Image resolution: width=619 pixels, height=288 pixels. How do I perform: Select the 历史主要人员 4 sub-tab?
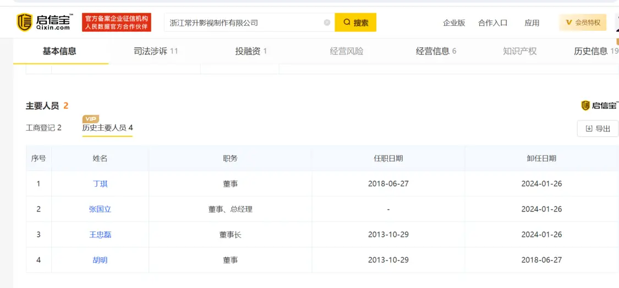coord(107,128)
